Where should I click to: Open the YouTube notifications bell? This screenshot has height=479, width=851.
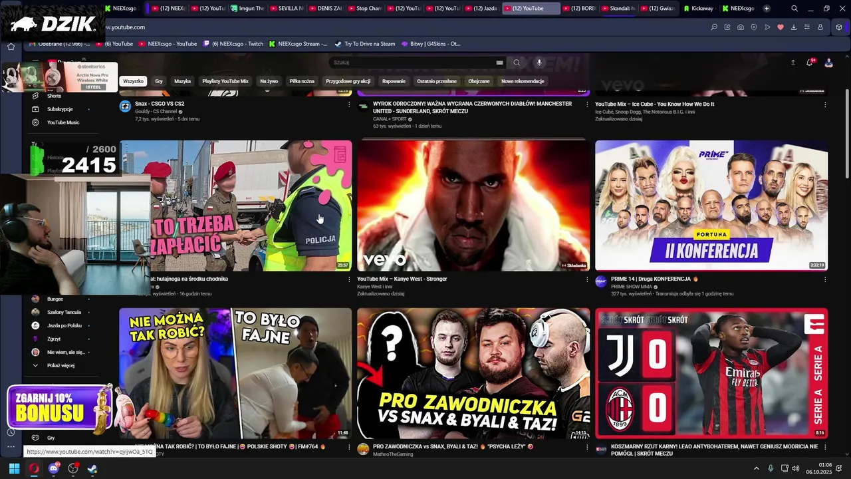(x=810, y=63)
